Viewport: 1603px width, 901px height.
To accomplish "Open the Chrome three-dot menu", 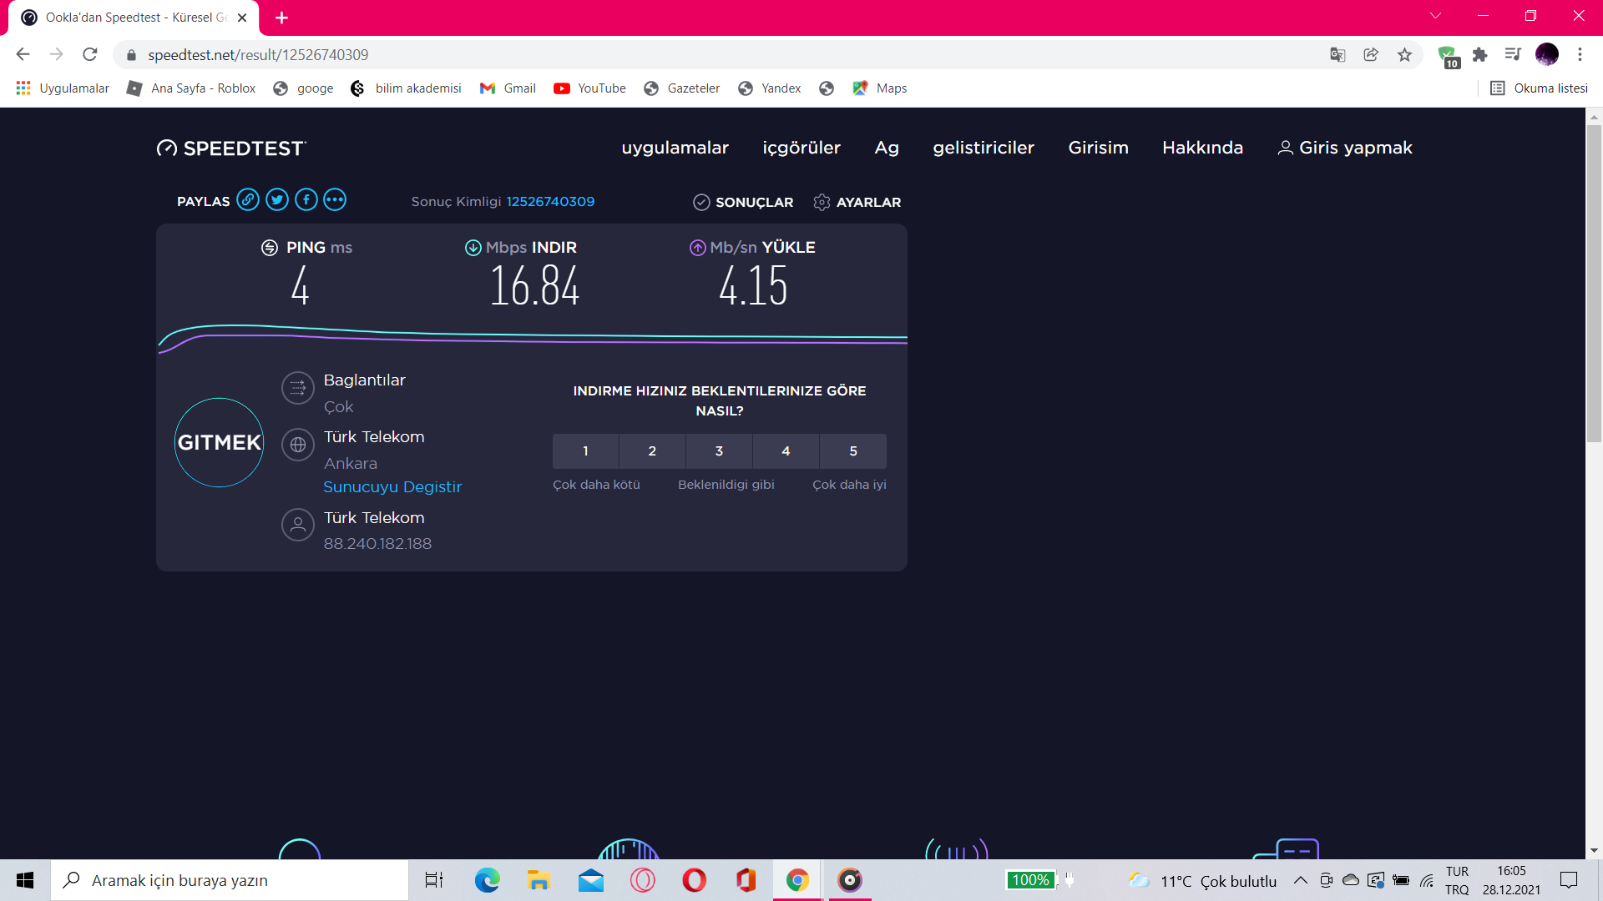I will [1580, 55].
